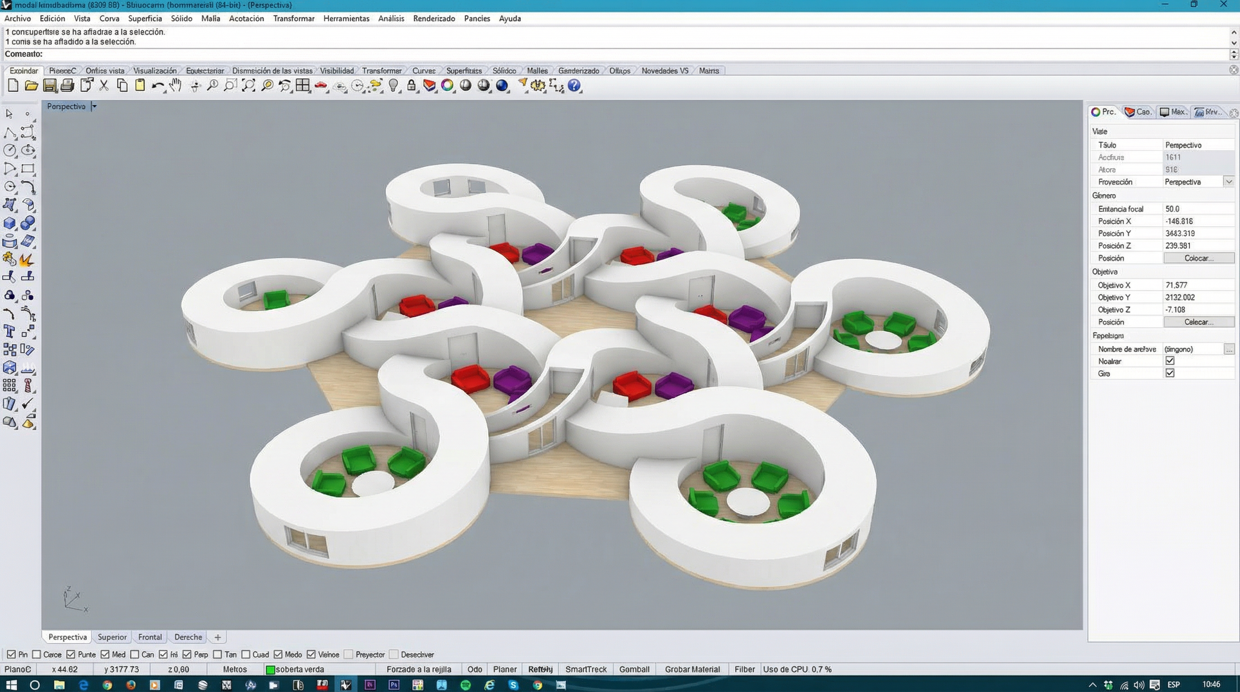Uncheck the Gira checkbox
This screenshot has height=692, width=1240.
[x=1170, y=373]
